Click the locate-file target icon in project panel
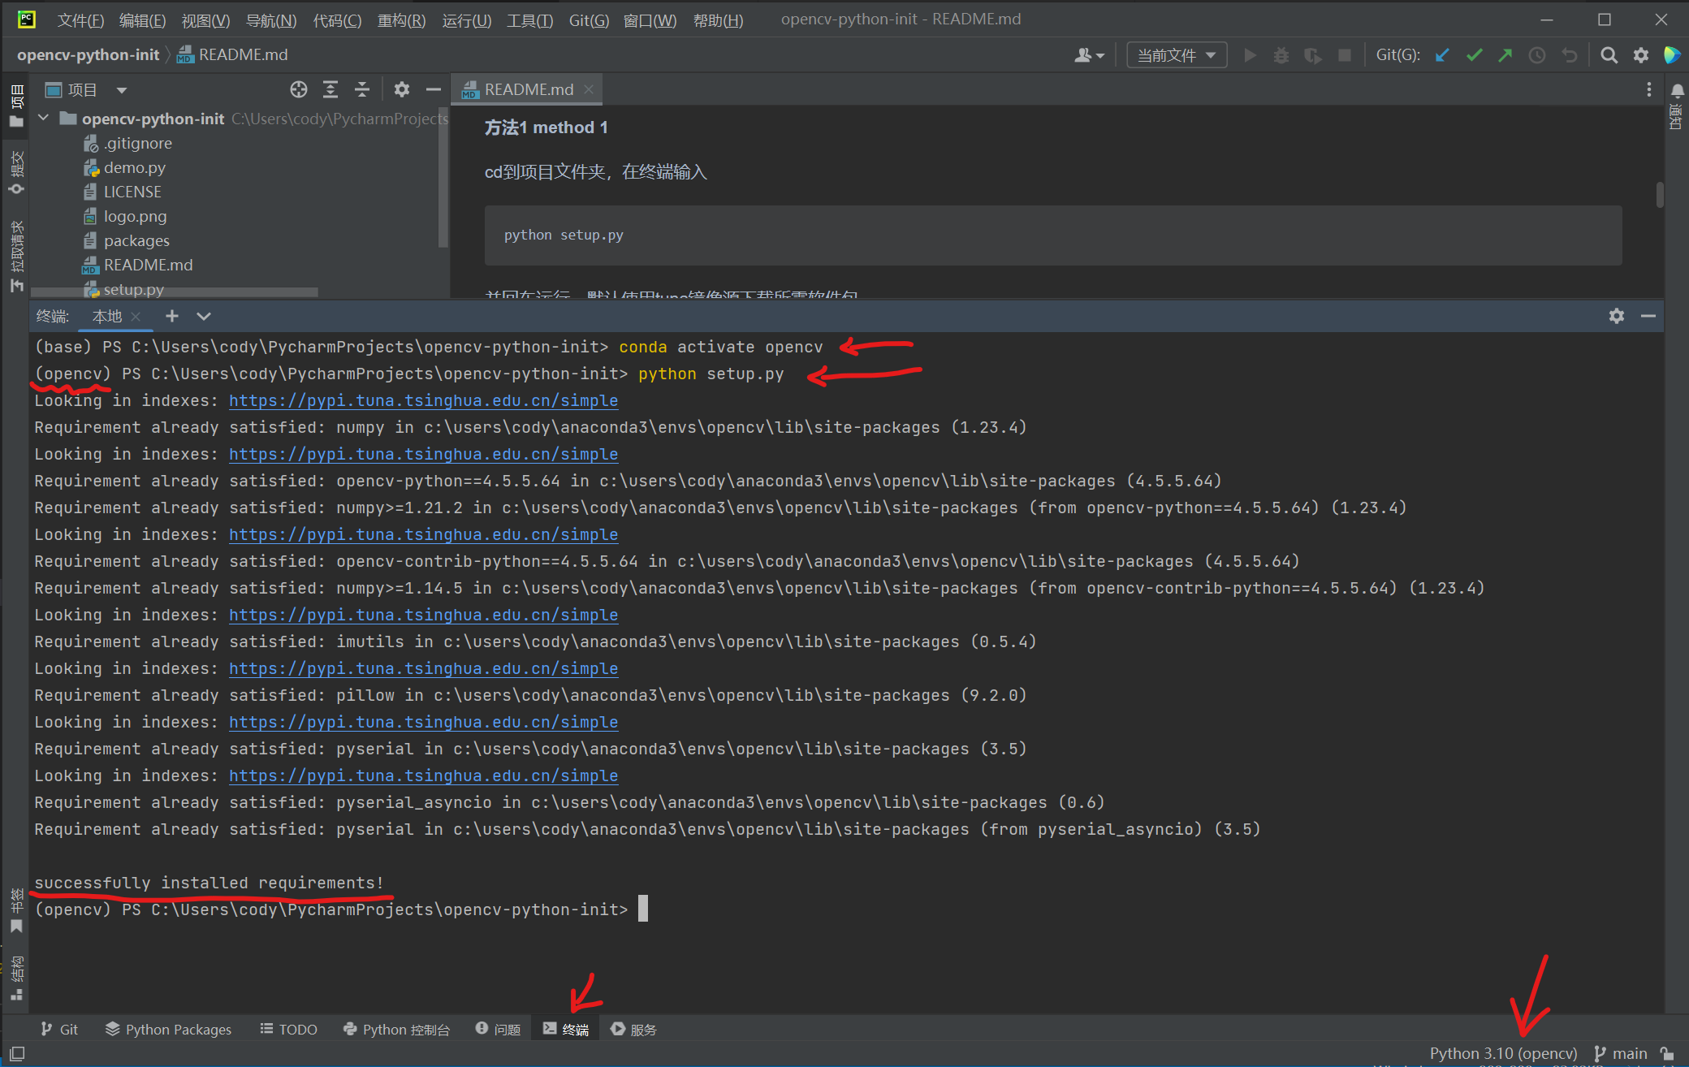Screen dimensions: 1689x1067 (298, 89)
